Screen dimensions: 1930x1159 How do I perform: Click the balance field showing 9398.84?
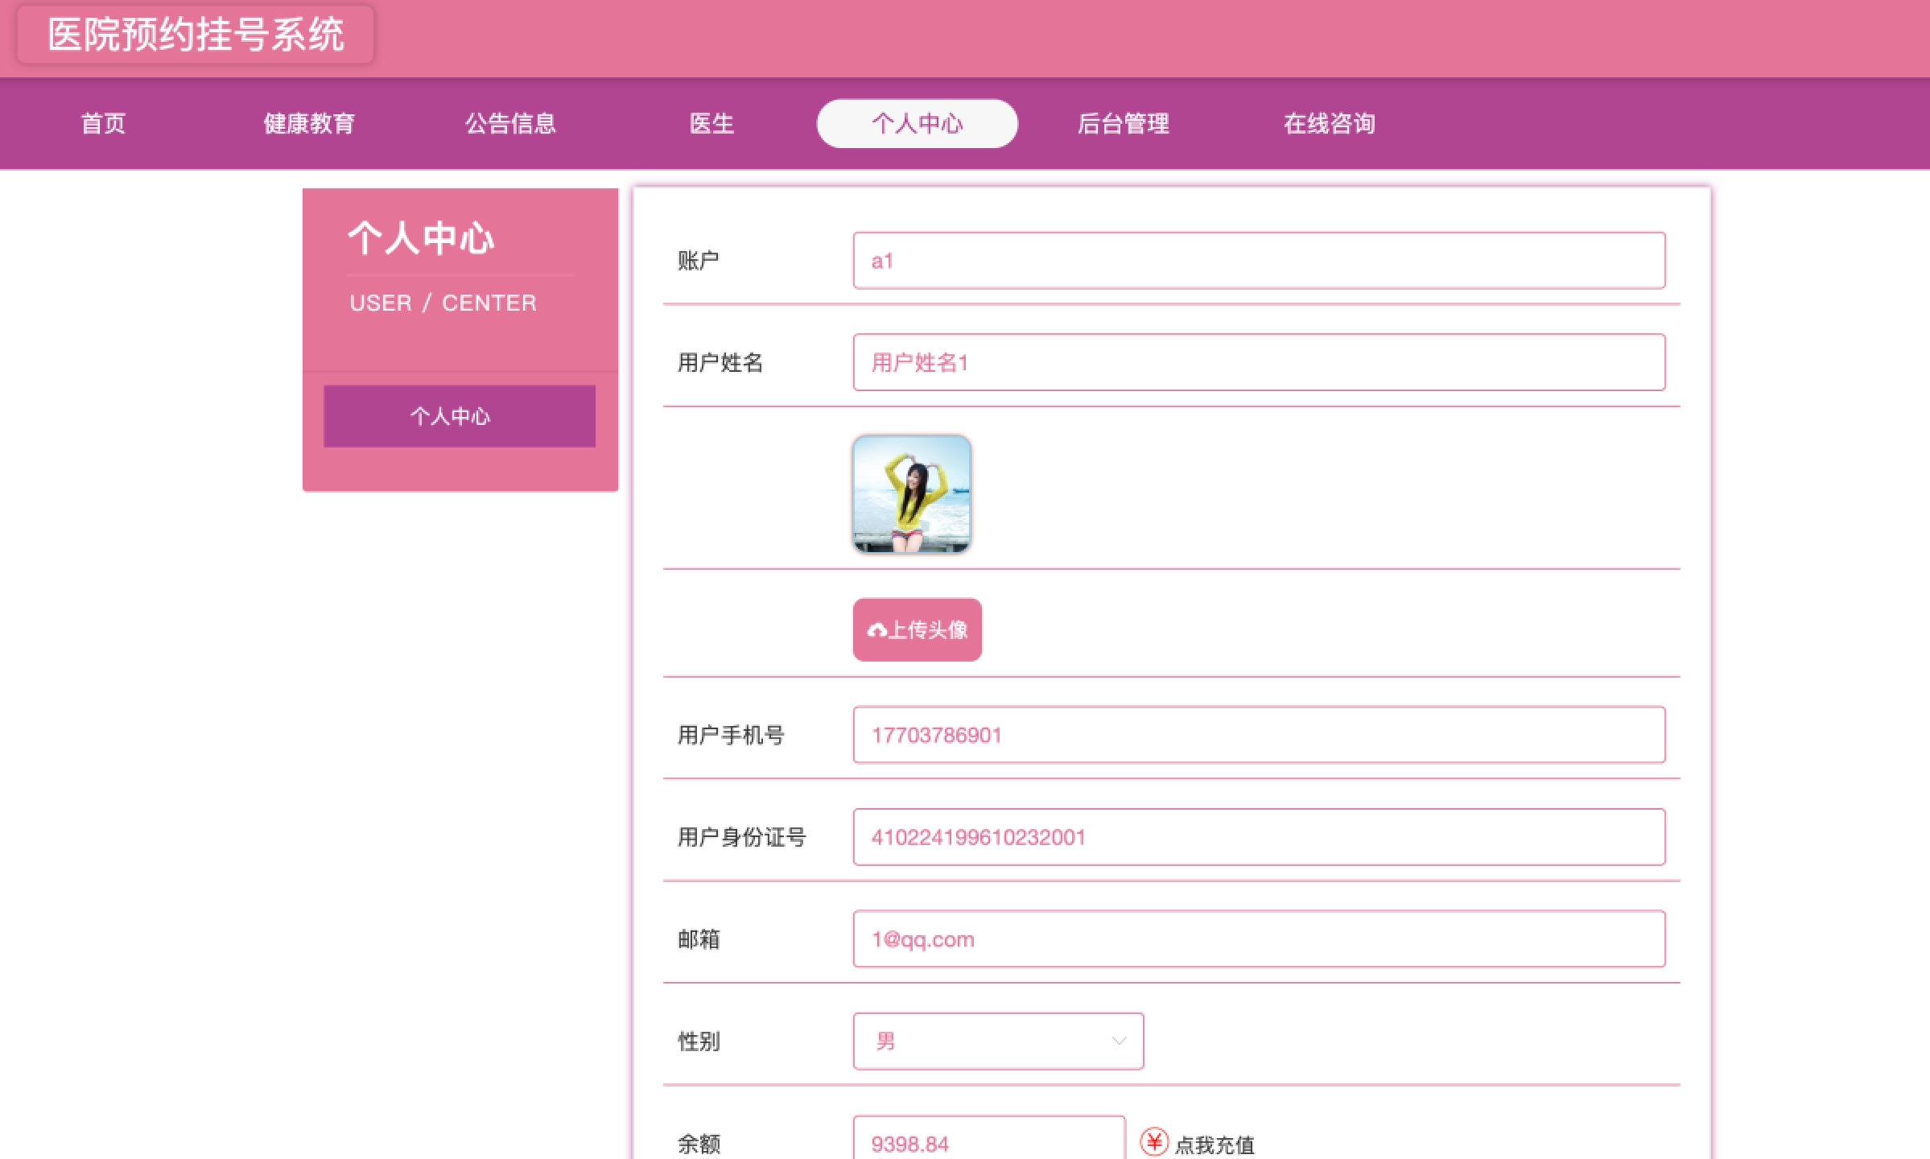point(990,1140)
